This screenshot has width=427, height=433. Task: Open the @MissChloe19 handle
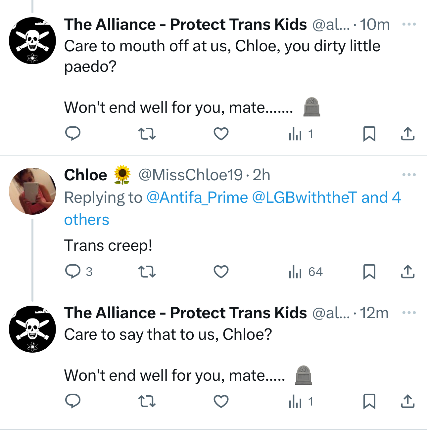(x=190, y=175)
